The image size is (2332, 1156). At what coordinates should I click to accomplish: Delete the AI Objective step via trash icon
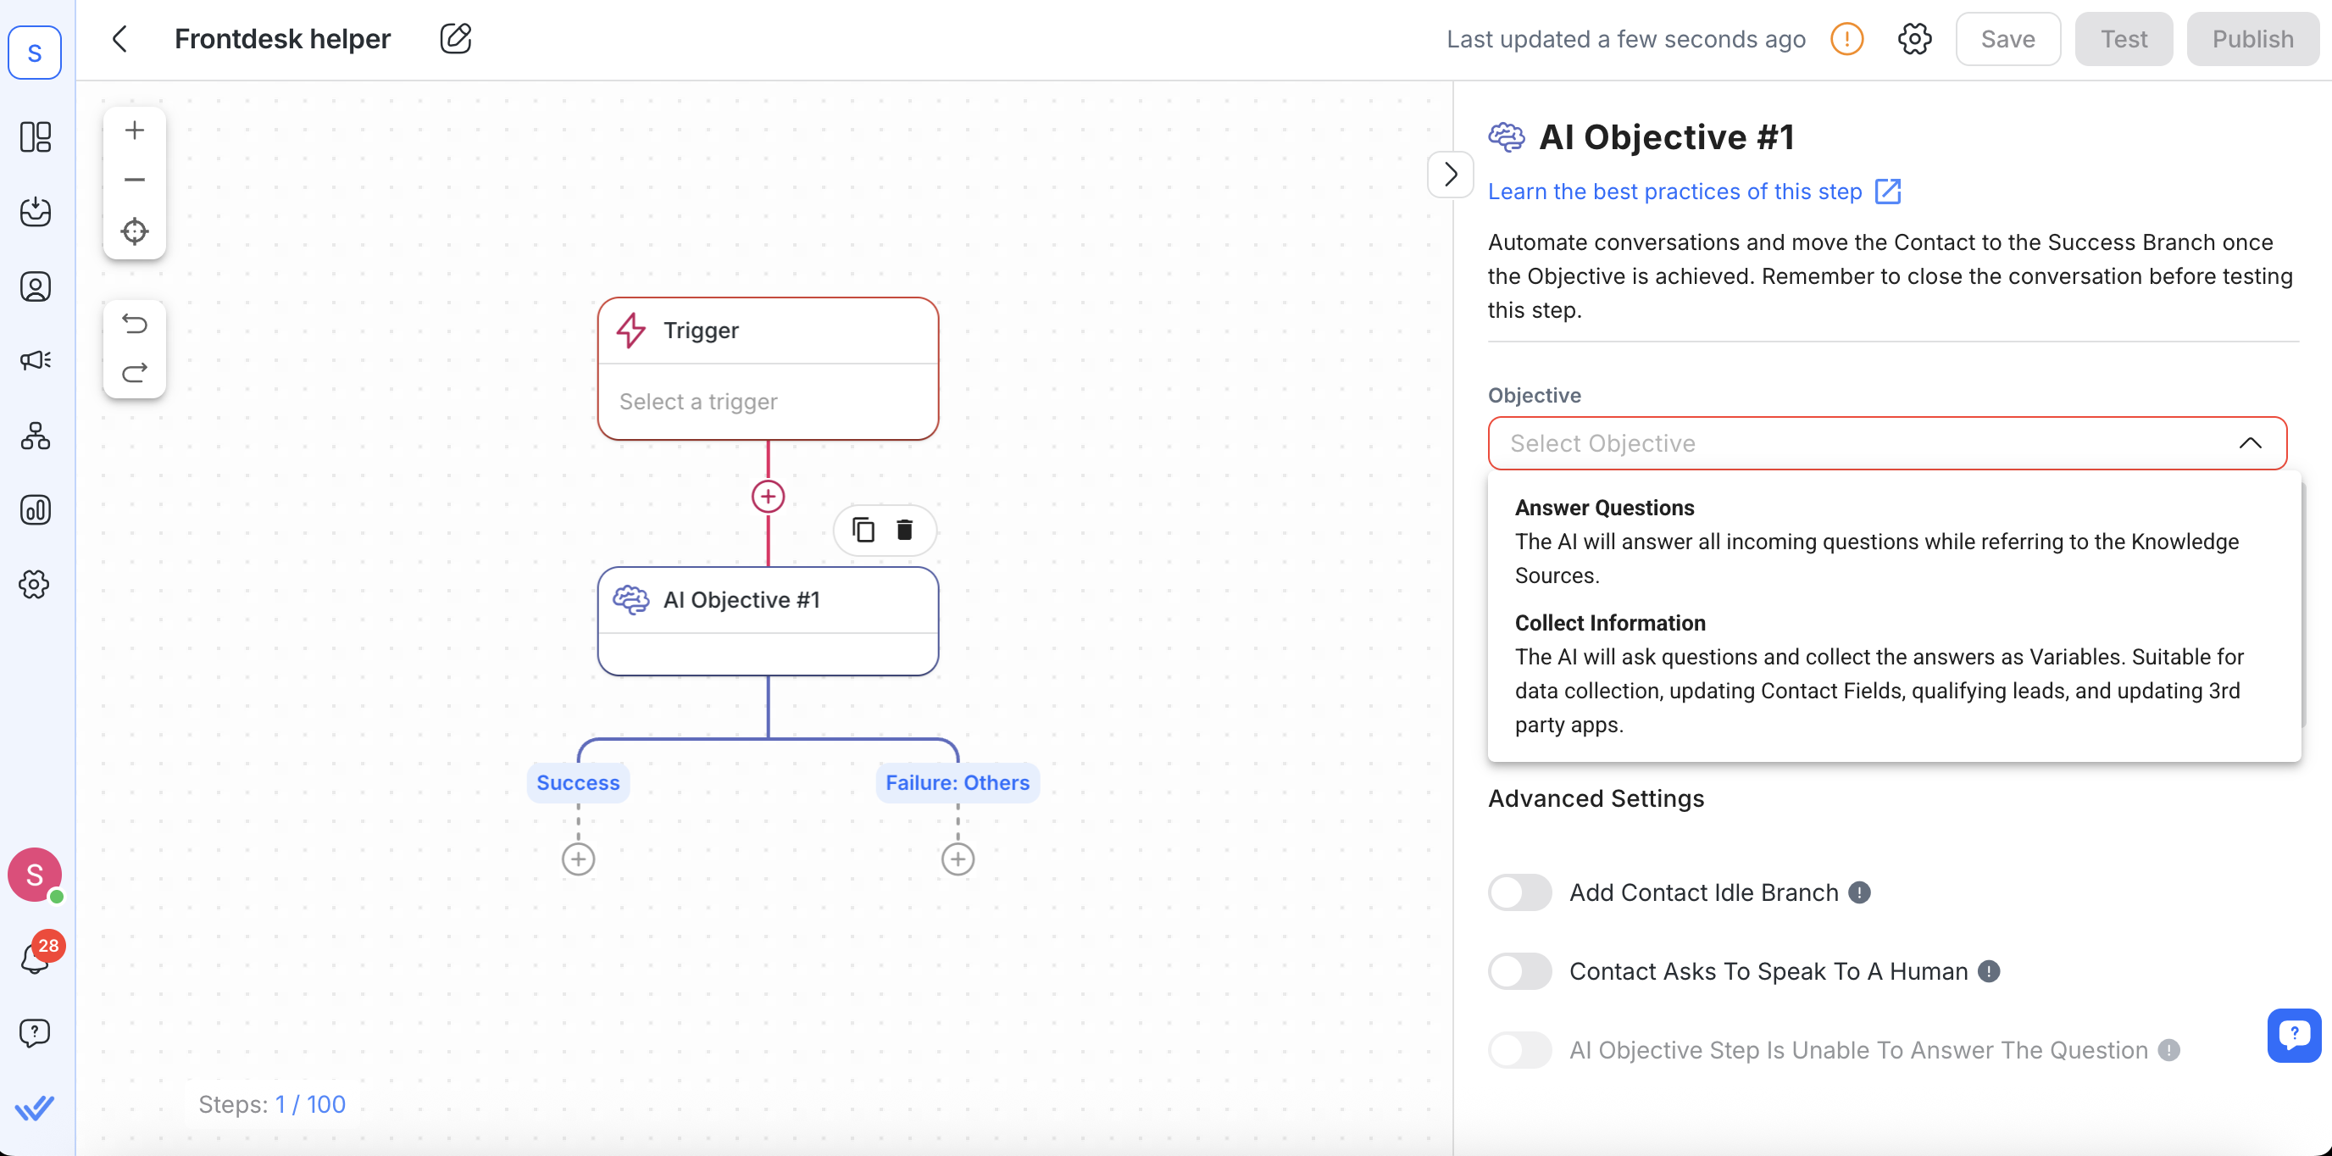pyautogui.click(x=903, y=530)
